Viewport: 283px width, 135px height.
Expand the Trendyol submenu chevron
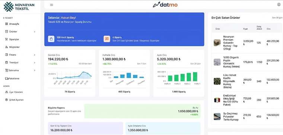35,63
